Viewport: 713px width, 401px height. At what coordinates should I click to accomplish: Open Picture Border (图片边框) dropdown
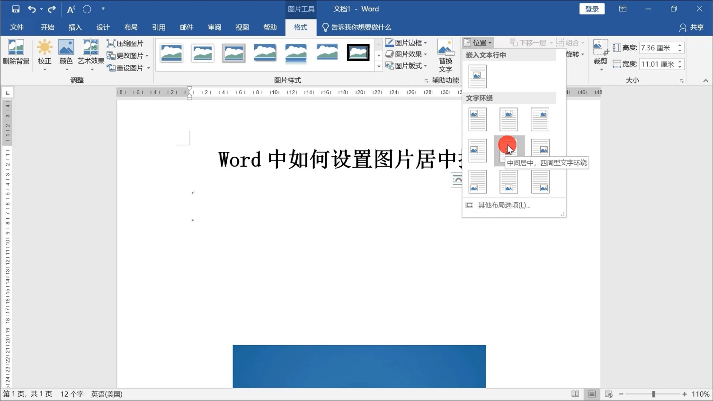pos(406,43)
